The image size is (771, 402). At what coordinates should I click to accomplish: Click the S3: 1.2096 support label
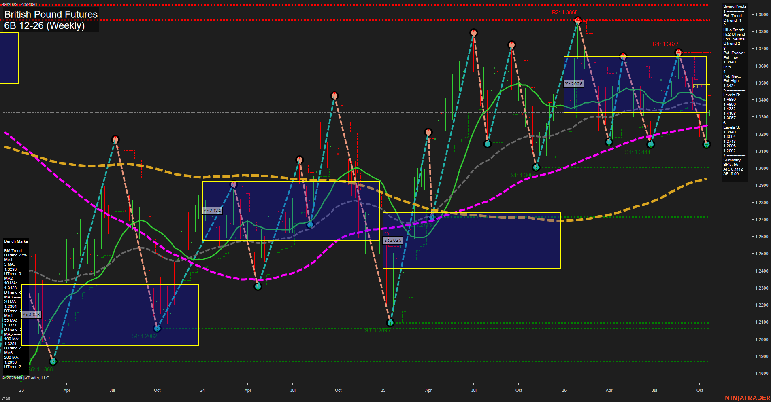point(377,330)
